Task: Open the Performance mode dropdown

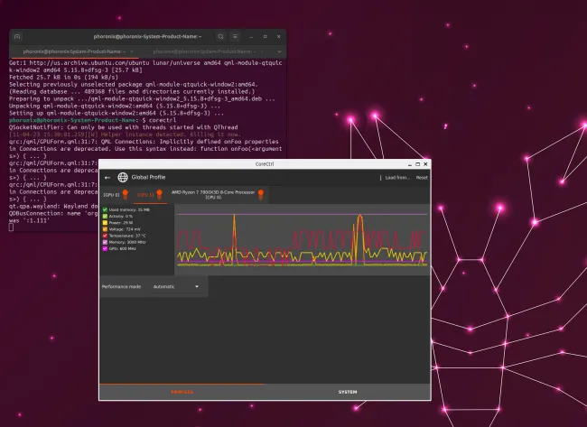Action: click(x=177, y=286)
